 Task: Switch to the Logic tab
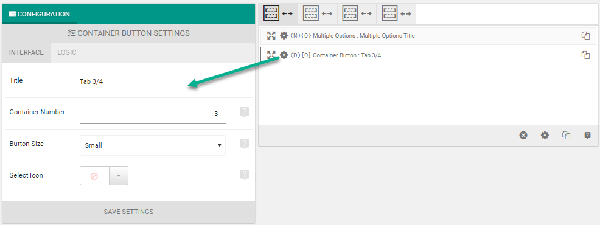(67, 52)
